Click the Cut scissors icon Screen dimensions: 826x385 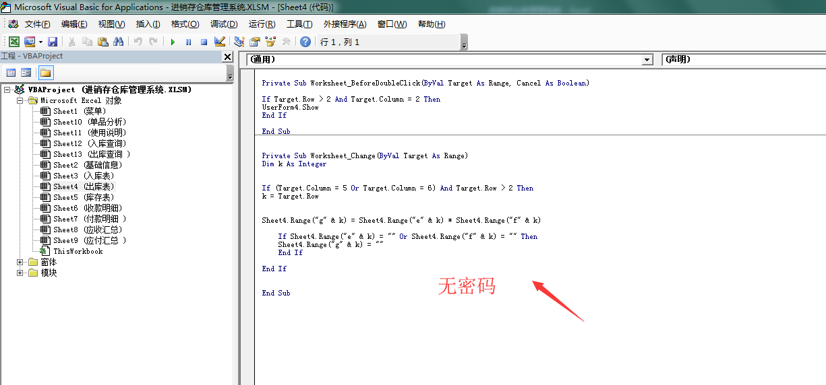click(71, 42)
